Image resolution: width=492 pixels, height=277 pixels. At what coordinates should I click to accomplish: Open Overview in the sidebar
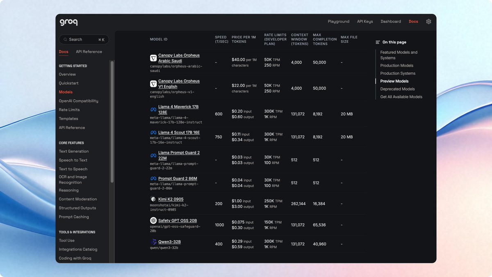click(67, 74)
